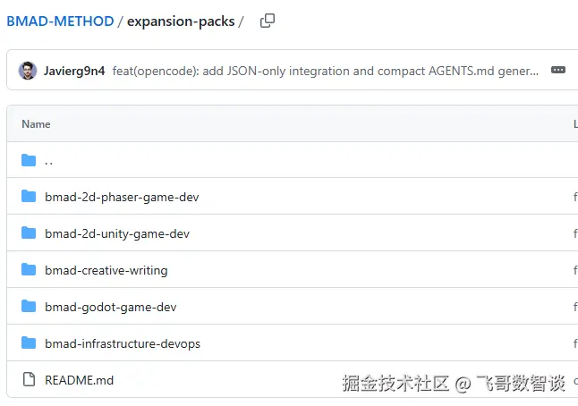Copy the expansion-packs path icon
The height and width of the screenshot is (406, 578).
coord(267,21)
